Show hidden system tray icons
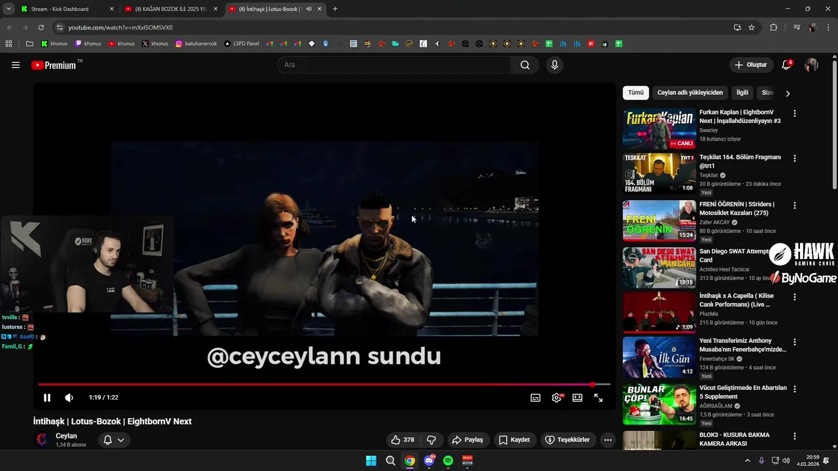This screenshot has height=471, width=838. click(748, 461)
